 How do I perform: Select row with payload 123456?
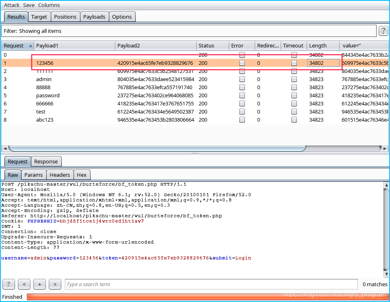[195, 63]
